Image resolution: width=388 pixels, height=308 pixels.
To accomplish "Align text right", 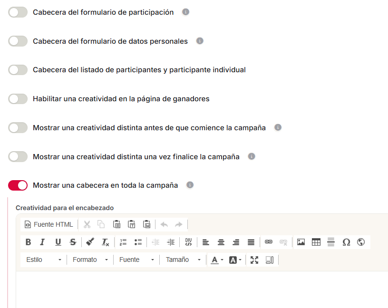I will tap(236, 242).
